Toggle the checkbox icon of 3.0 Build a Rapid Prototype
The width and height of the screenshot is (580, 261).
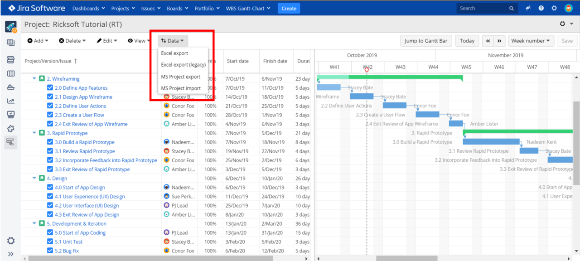coord(50,142)
